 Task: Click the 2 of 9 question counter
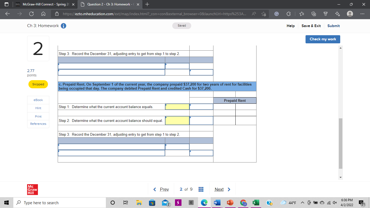pos(186,189)
